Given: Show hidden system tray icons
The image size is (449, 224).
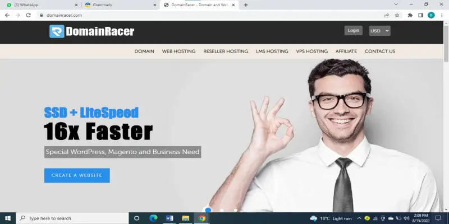Looking at the screenshot, I should (359, 218).
